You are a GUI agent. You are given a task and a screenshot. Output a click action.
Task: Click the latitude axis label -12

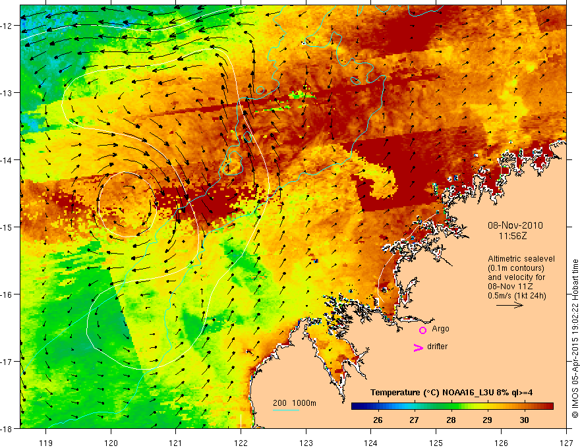(8, 26)
